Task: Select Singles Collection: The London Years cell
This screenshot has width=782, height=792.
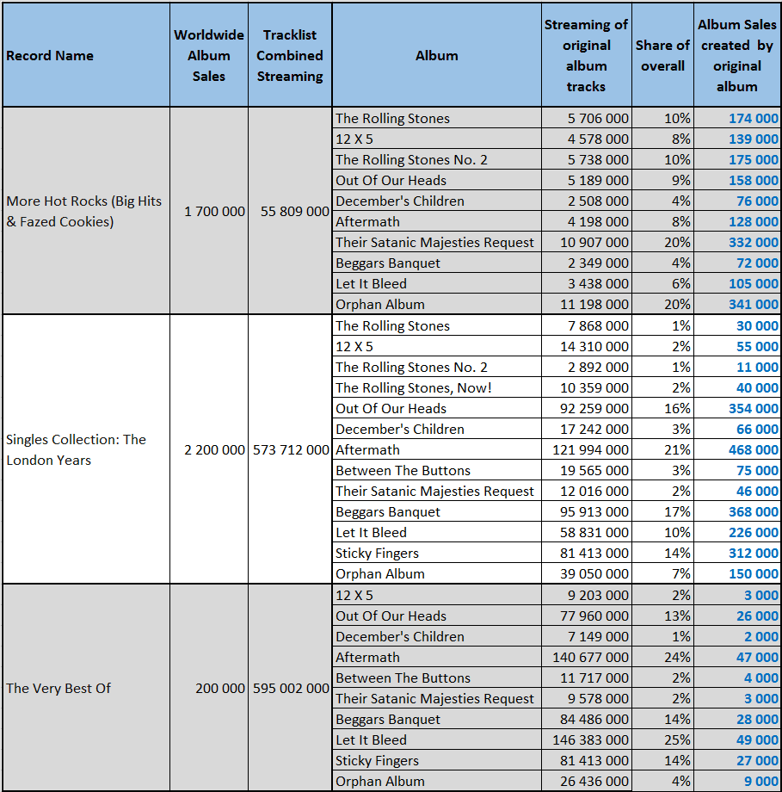Action: [86, 449]
